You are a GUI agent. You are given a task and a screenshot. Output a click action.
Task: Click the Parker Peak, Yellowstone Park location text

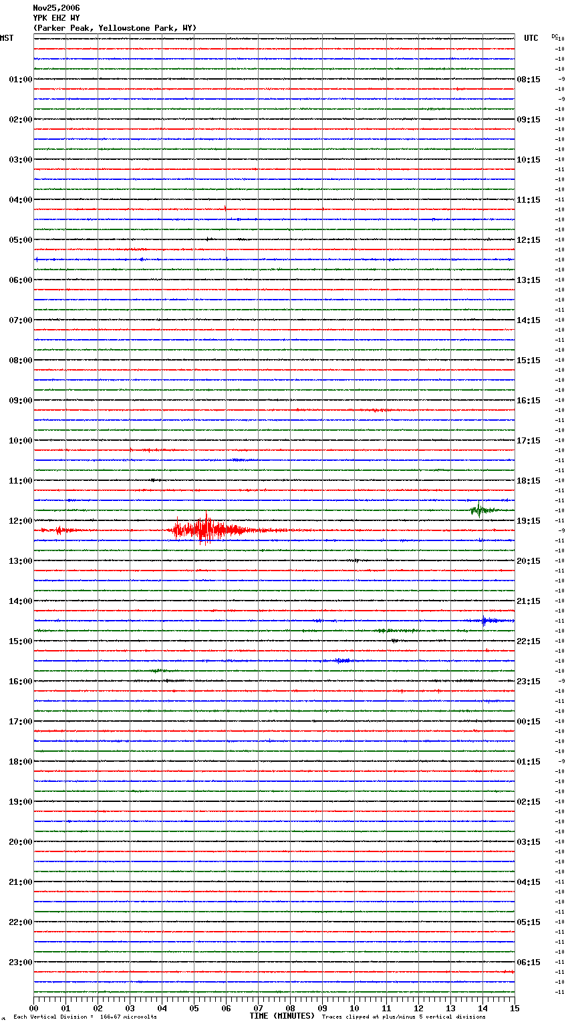tap(115, 28)
